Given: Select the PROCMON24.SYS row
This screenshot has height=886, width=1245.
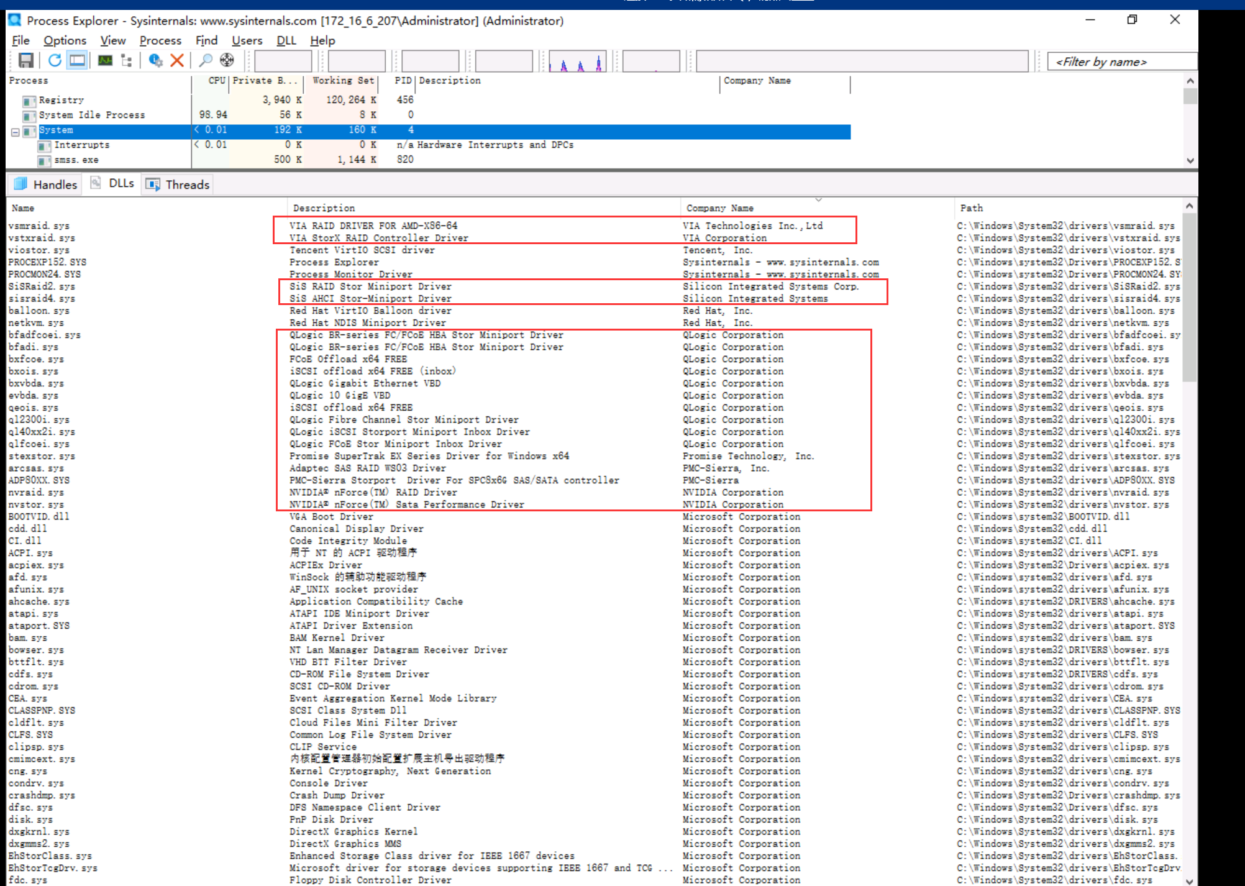Looking at the screenshot, I should 594,274.
